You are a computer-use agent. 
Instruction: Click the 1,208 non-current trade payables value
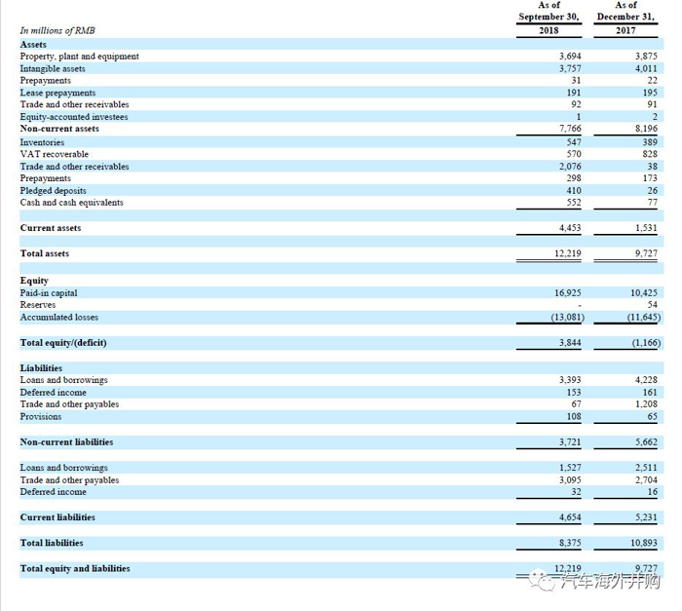point(646,404)
